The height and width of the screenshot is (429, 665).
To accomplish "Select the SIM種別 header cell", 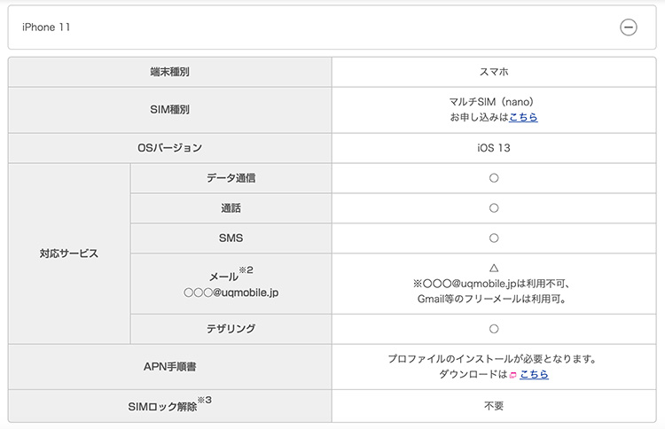I will (x=169, y=110).
